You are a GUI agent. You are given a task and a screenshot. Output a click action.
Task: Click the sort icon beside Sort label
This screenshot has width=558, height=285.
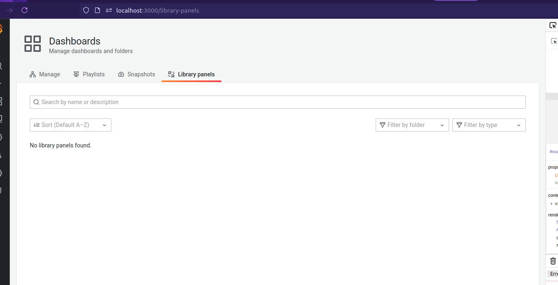37,125
